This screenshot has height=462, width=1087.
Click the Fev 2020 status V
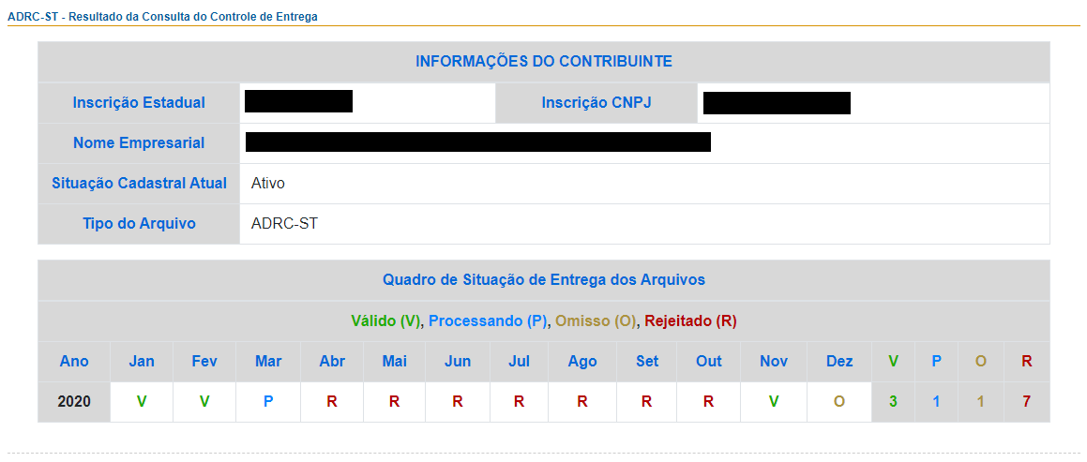204,402
